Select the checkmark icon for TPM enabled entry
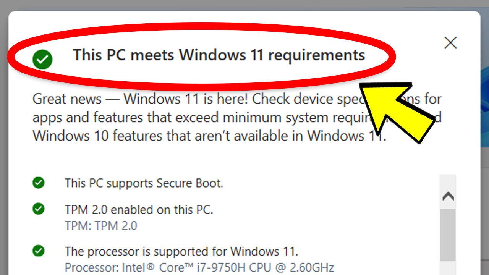 [x=38, y=209]
